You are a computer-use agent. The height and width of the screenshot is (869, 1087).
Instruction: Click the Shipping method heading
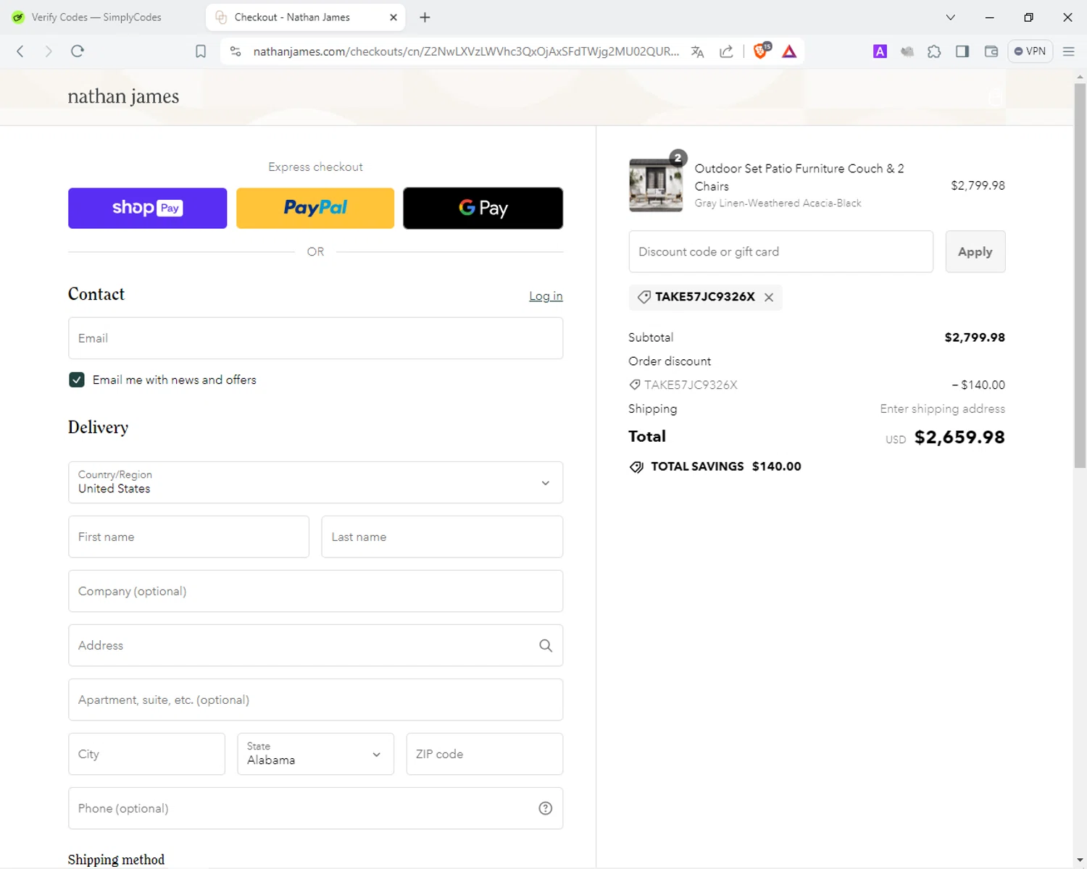tap(116, 860)
